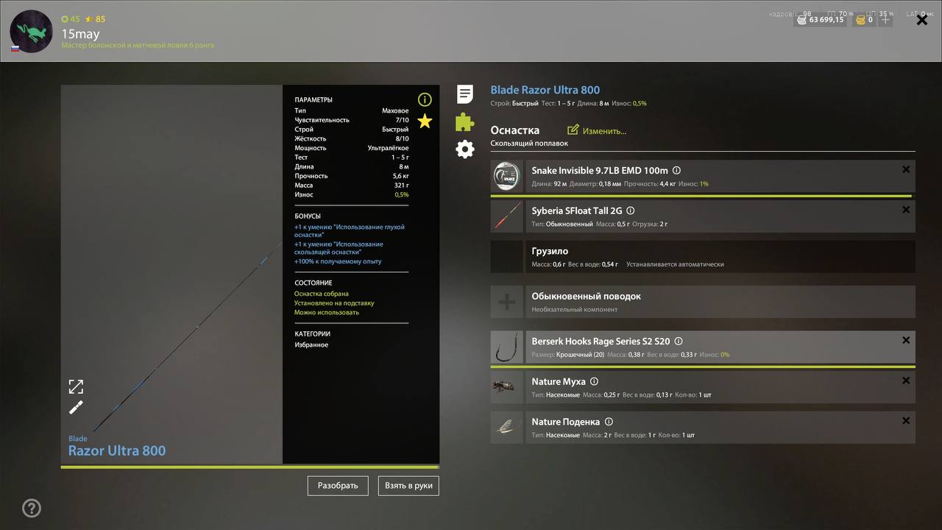Click the star rating 85 indicator
This screenshot has height=530, width=942.
(96, 19)
